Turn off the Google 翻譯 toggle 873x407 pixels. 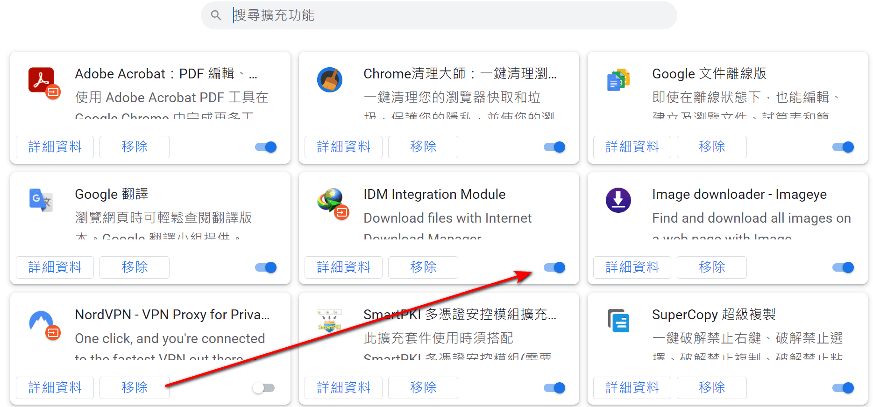[266, 267]
